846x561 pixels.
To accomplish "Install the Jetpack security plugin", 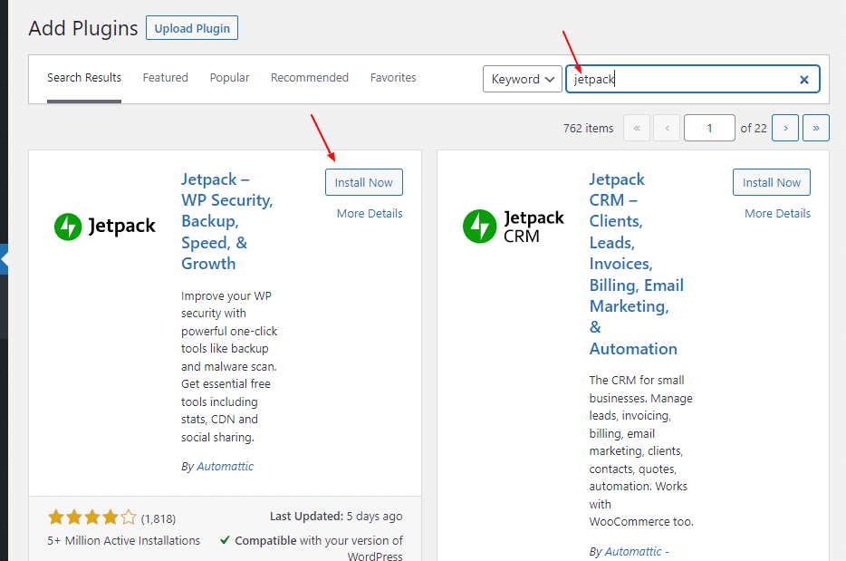I will pyautogui.click(x=363, y=182).
